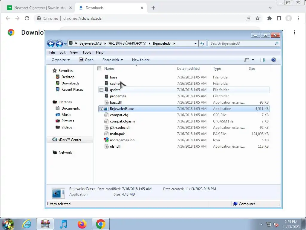Tick the select-all checkbox in Name header
The image size is (306, 230).
tap(99, 69)
